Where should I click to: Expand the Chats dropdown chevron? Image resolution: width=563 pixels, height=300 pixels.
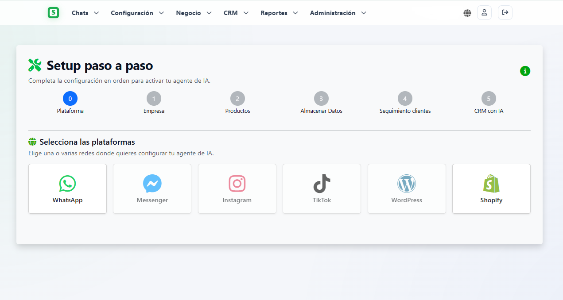(96, 13)
